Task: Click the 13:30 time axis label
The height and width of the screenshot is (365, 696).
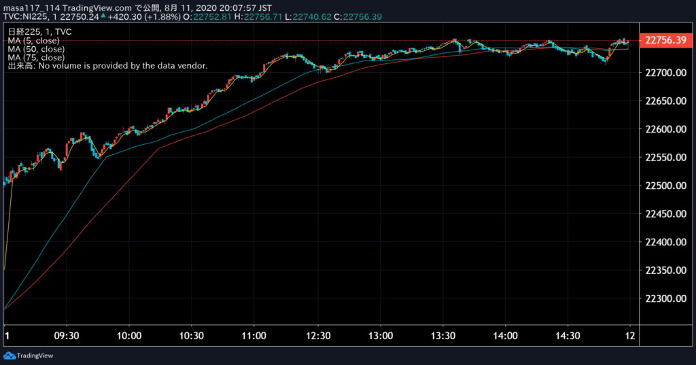Action: pyautogui.click(x=443, y=336)
